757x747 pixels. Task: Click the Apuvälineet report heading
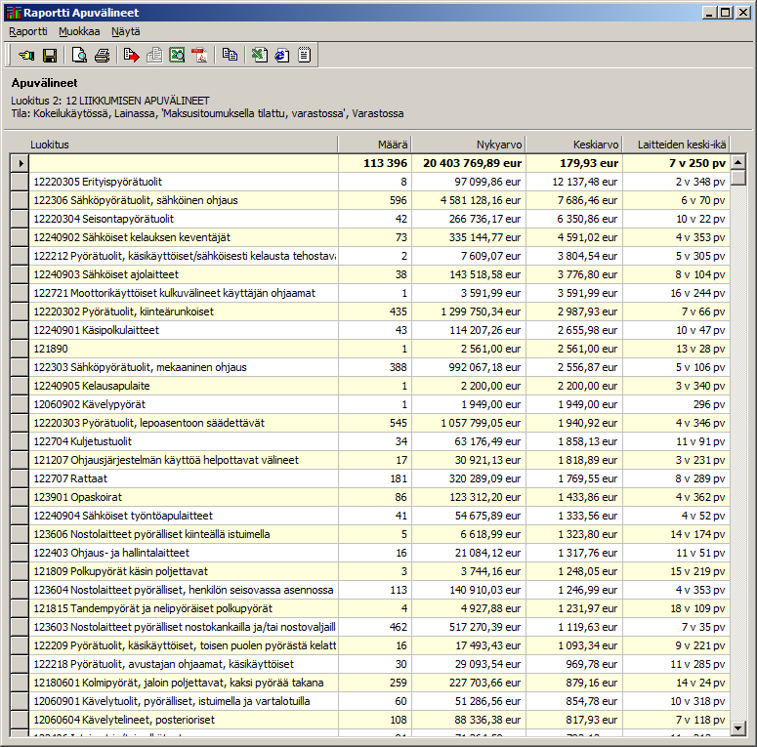point(44,83)
